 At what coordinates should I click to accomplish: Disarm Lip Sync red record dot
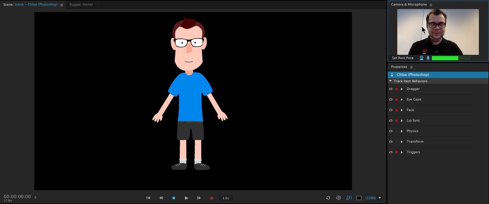pyautogui.click(x=396, y=121)
